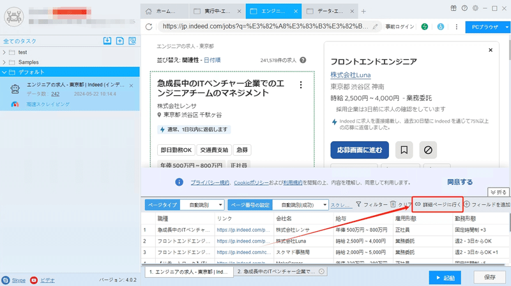Bookmark the フロントエンドエンジニア job
This screenshot has height=286, width=511.
(404, 150)
